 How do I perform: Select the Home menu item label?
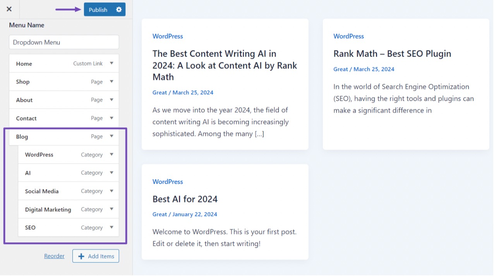pos(24,64)
